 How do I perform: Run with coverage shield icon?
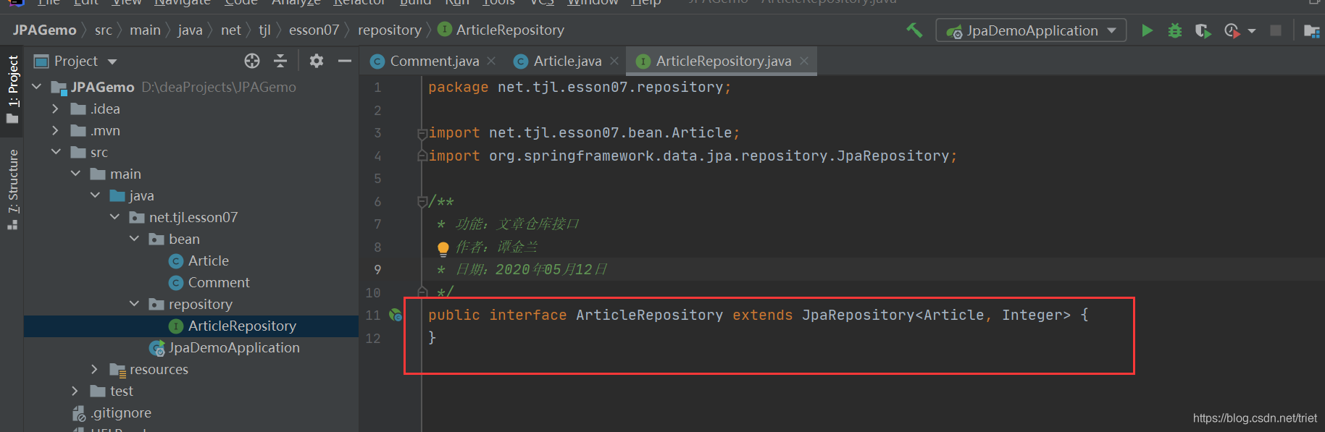pyautogui.click(x=1203, y=30)
